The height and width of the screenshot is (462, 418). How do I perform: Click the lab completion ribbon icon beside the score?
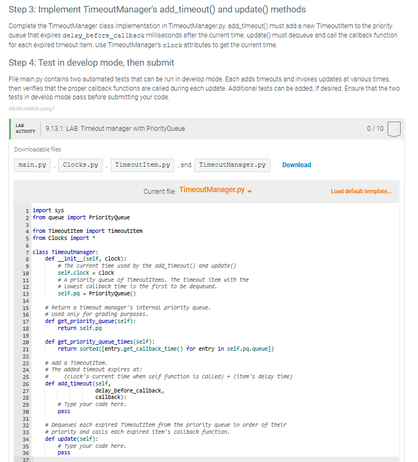[394, 129]
